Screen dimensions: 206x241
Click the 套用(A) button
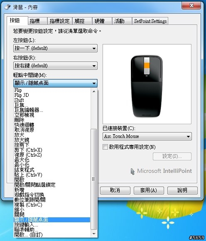(x=149, y=190)
